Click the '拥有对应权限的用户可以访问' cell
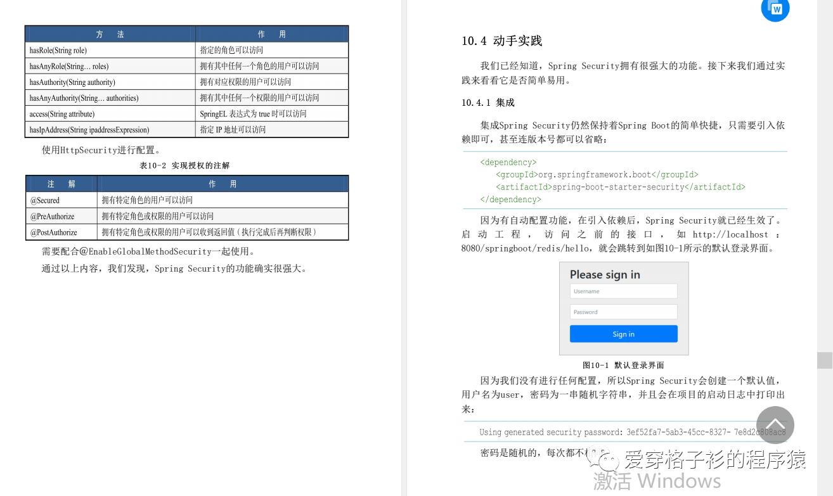This screenshot has height=496, width=833. point(272,82)
